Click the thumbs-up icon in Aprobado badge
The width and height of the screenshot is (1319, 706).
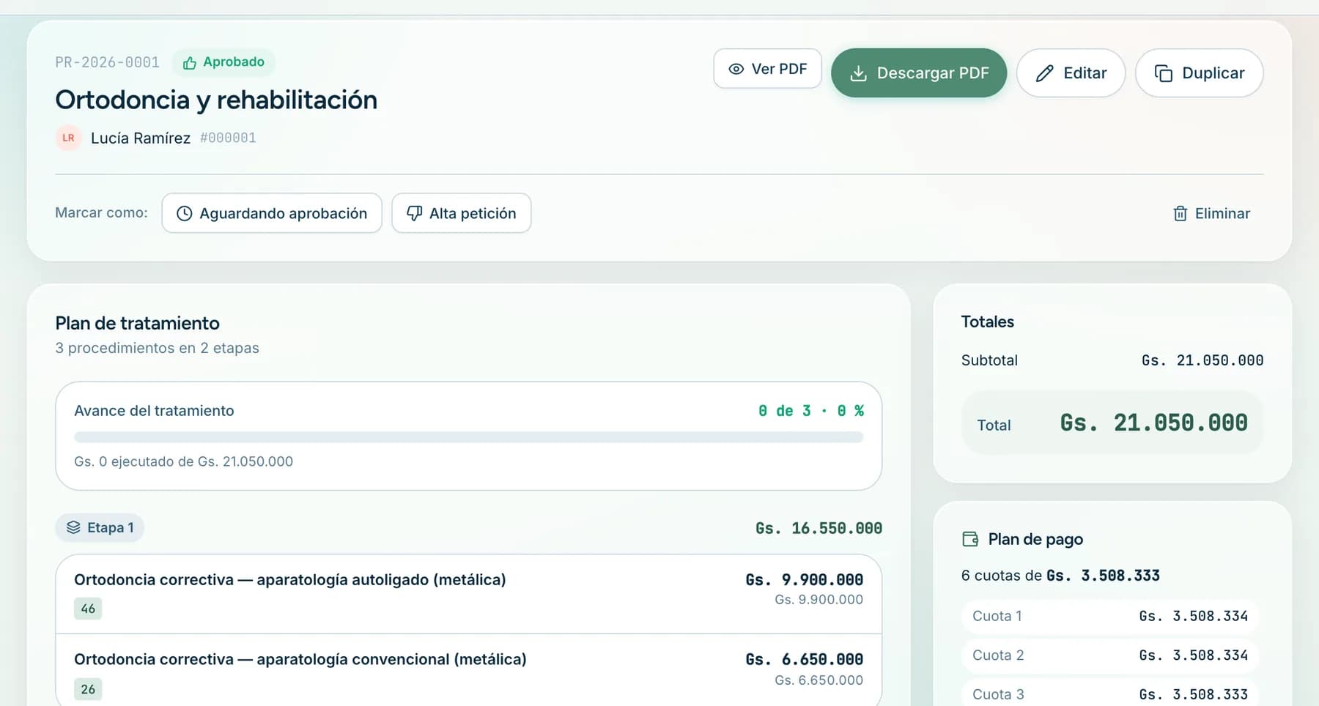coord(189,63)
